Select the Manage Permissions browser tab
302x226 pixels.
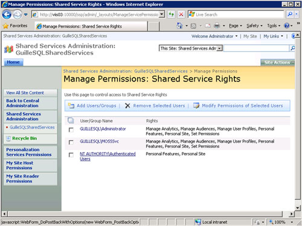click(x=91, y=26)
